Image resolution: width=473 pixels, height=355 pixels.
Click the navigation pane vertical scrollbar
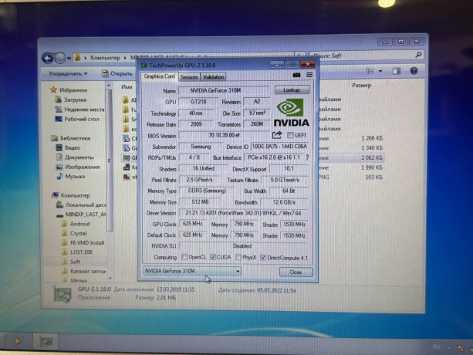tap(109, 158)
